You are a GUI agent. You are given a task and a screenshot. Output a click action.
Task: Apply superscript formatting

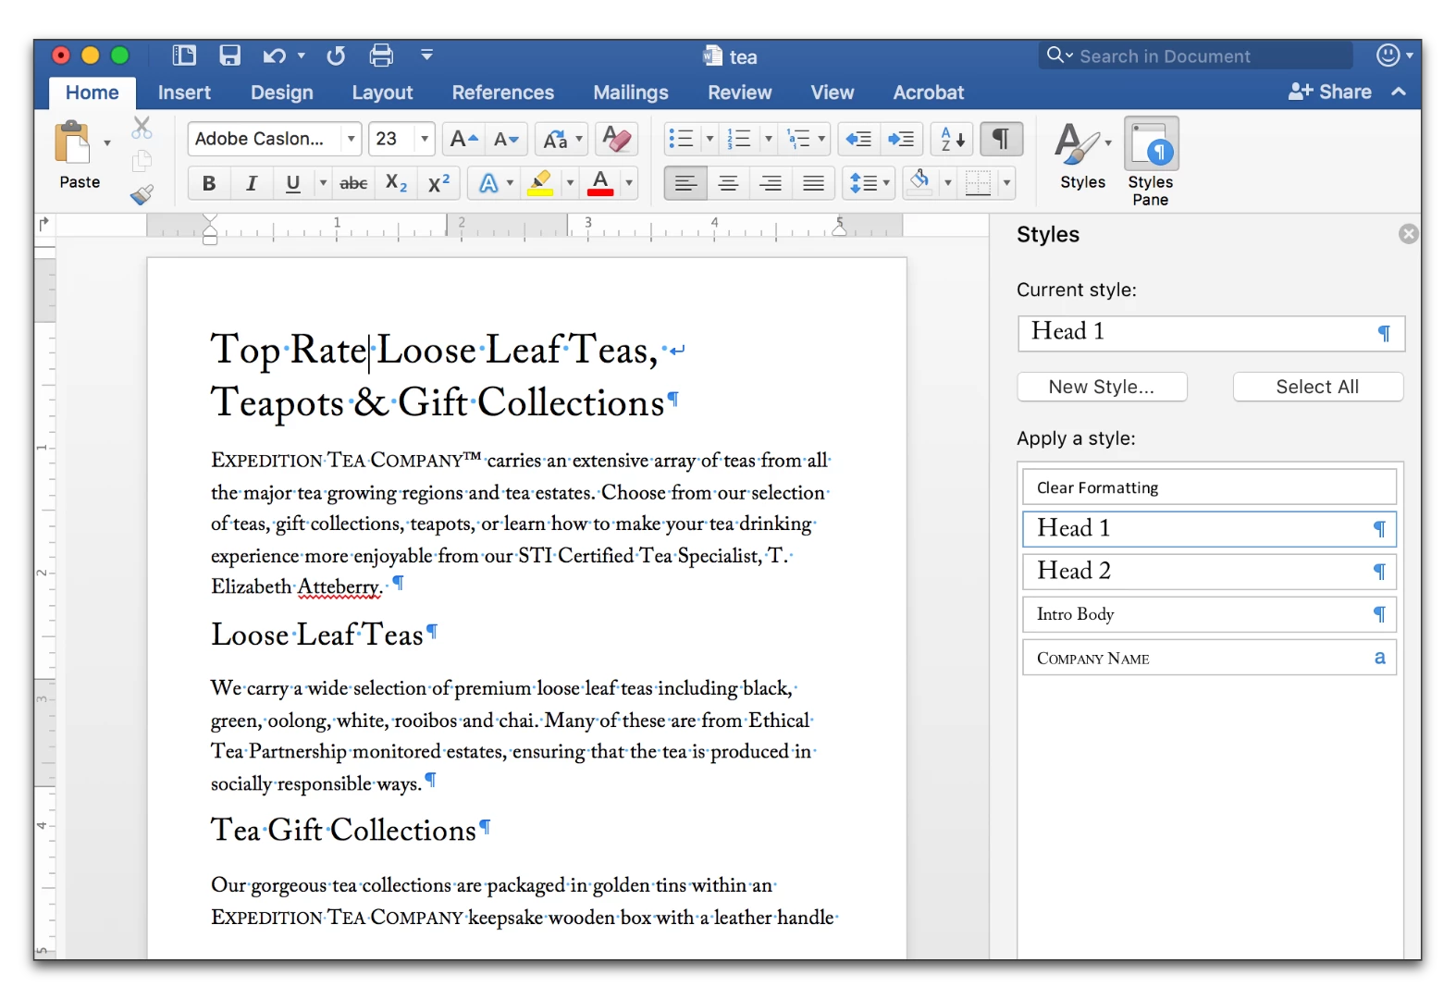pos(438,183)
